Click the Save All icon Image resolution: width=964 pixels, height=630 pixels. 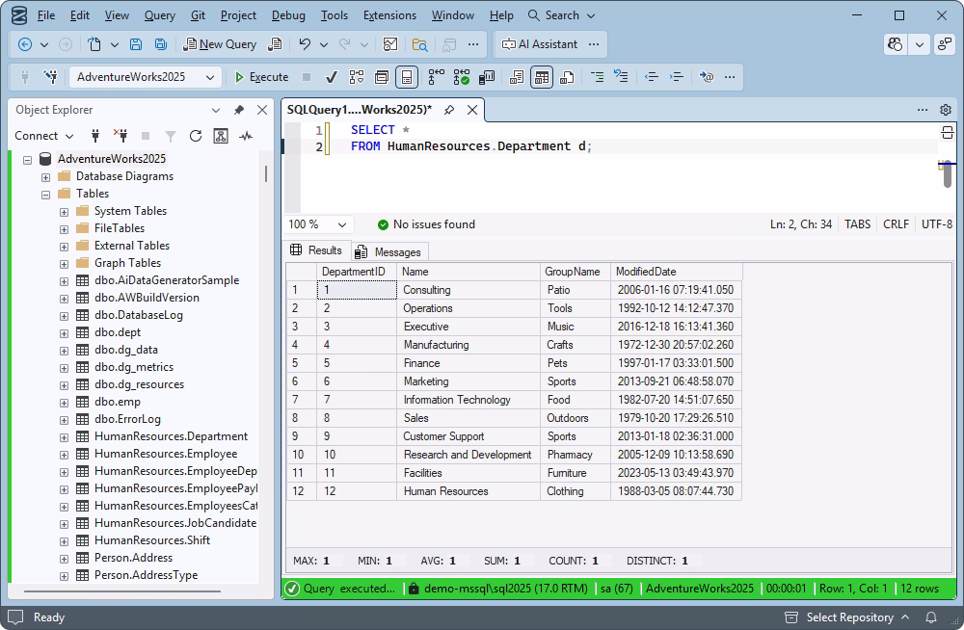(160, 44)
